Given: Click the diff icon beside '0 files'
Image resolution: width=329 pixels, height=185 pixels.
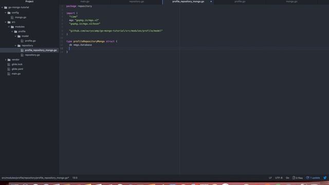Looking at the screenshot, I should coord(294,178).
